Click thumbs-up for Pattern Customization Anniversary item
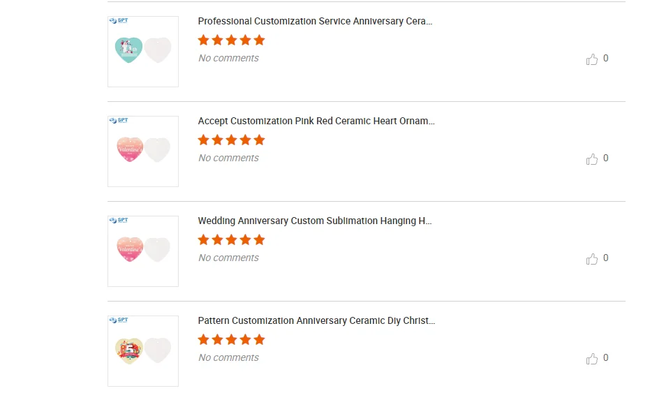The width and height of the screenshot is (657, 400). coord(592,359)
